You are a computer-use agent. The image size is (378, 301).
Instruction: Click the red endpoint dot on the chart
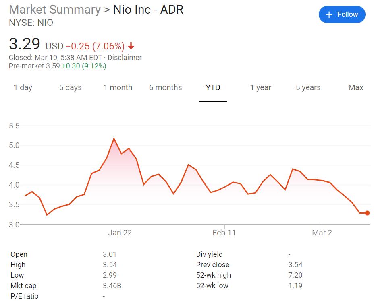point(367,212)
